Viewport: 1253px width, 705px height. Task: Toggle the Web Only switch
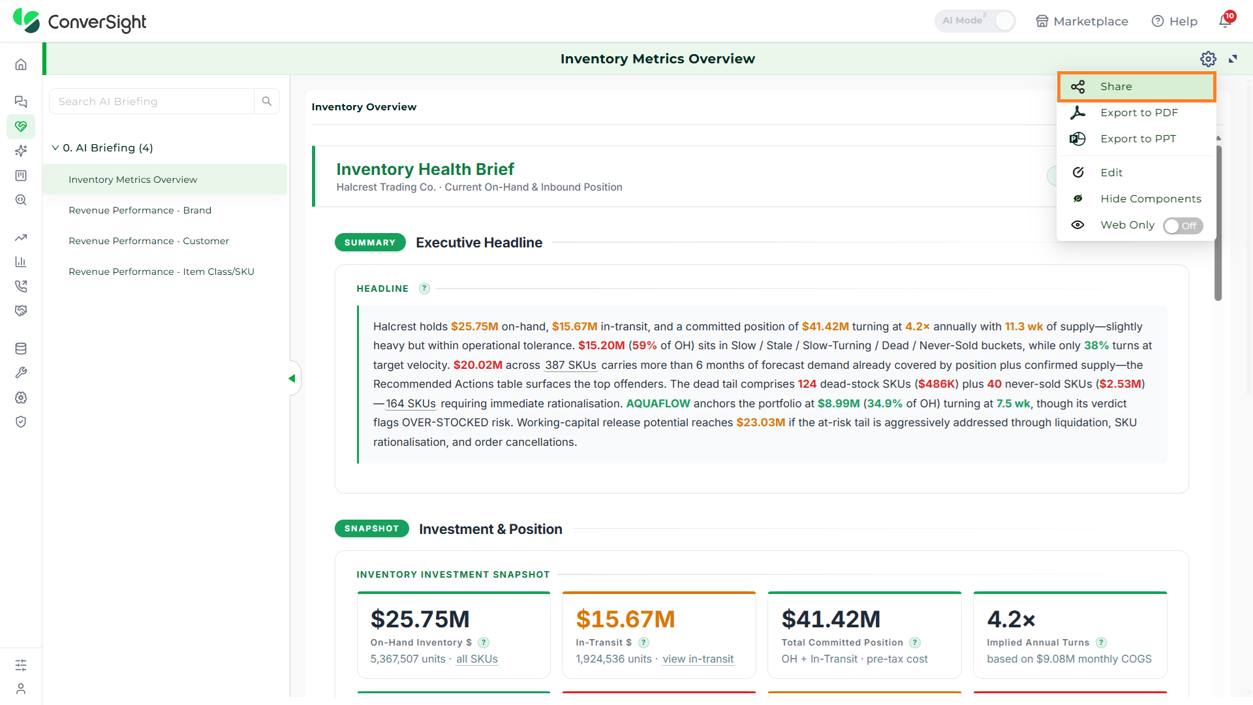[1183, 226]
